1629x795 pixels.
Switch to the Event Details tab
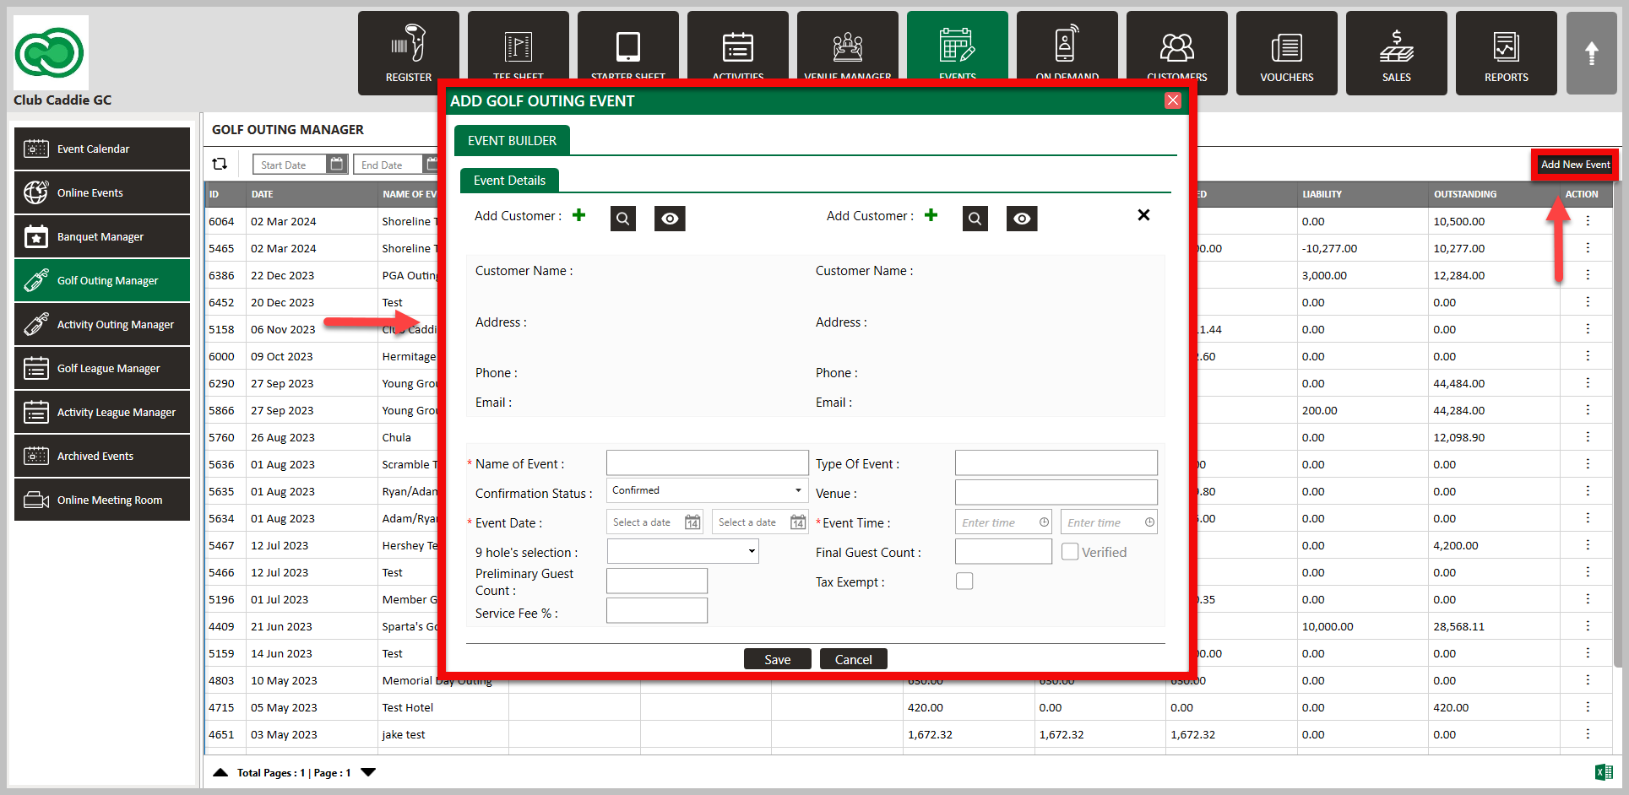click(509, 181)
